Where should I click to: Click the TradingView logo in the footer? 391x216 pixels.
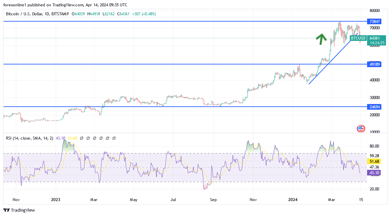click(6, 210)
